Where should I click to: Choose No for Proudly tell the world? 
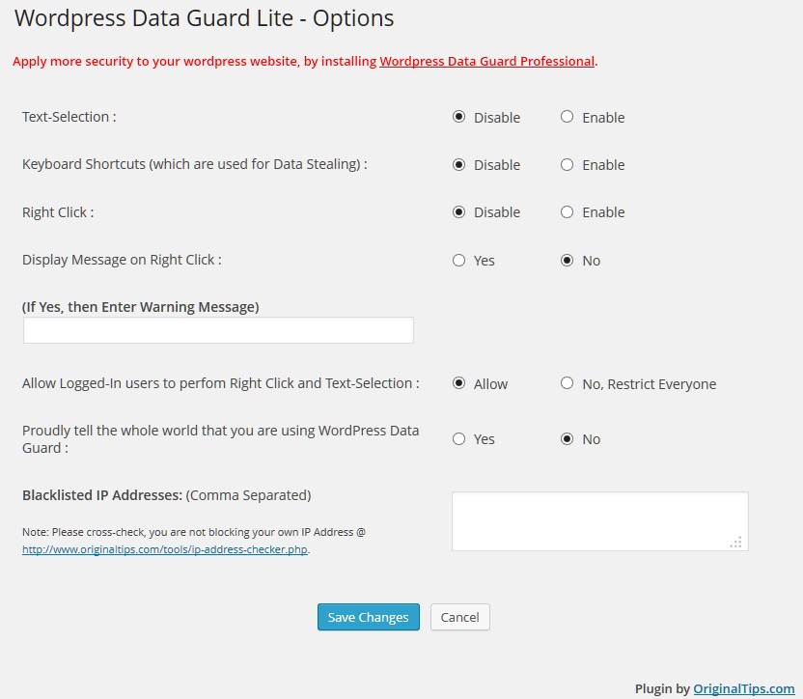point(567,439)
